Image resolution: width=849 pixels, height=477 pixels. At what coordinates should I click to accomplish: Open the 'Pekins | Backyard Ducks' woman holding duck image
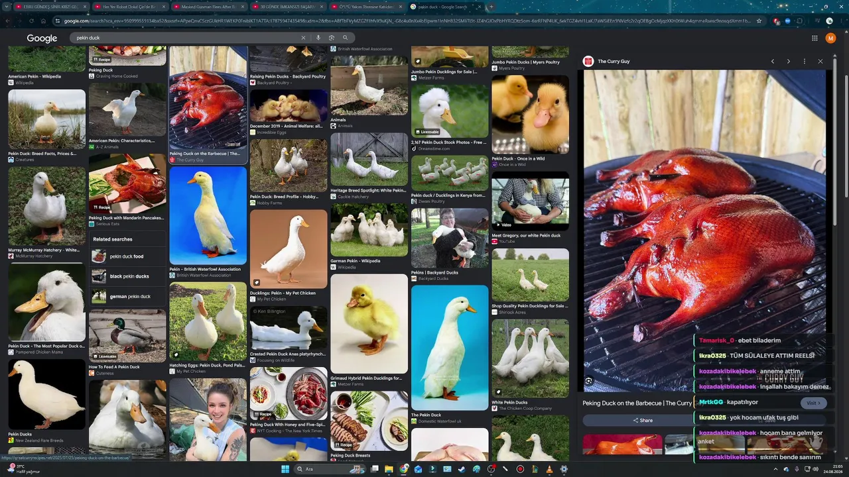[449, 238]
